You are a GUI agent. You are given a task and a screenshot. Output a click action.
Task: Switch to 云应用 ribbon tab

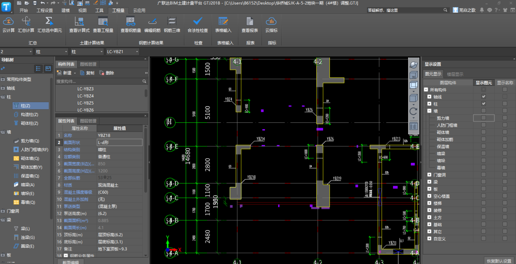[139, 10]
